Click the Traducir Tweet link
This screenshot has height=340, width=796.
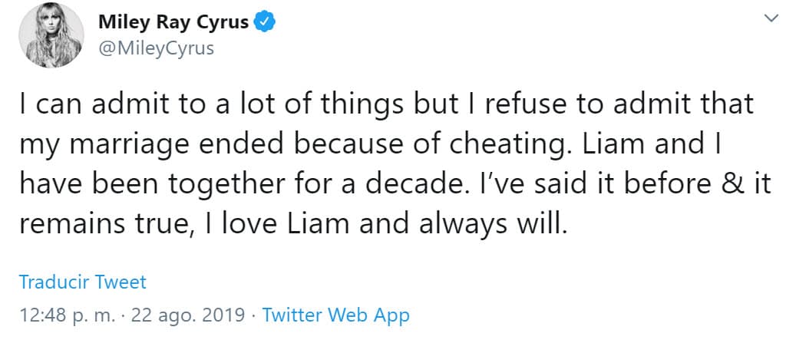pyautogui.click(x=82, y=282)
